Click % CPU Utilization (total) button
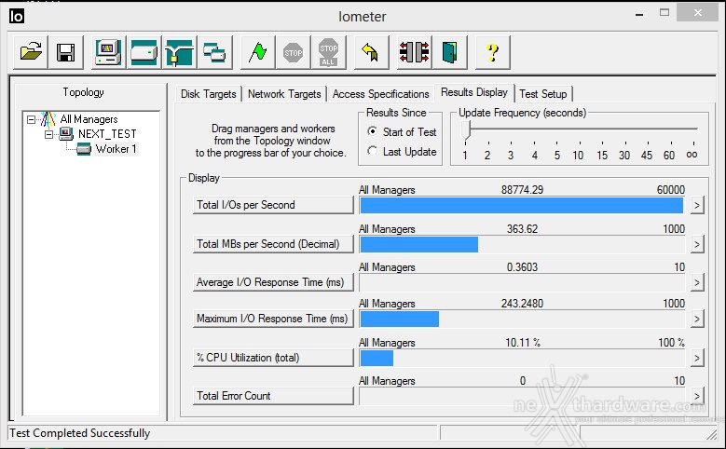The height and width of the screenshot is (449, 726). (x=273, y=358)
